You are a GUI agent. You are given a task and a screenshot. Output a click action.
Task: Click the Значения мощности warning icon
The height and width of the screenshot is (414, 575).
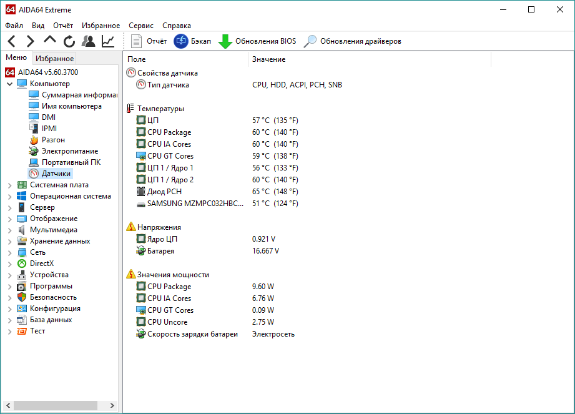point(131,275)
